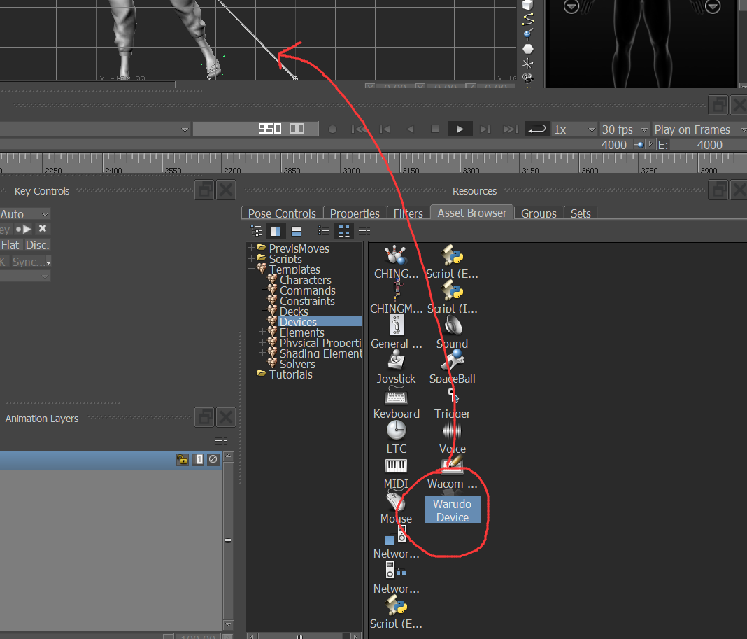Switch to the Properties tab
The image size is (747, 639).
pyautogui.click(x=355, y=213)
